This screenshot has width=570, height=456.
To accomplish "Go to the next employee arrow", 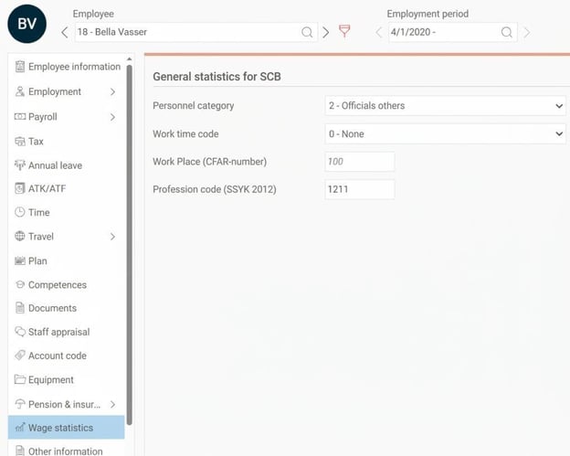I will [326, 32].
